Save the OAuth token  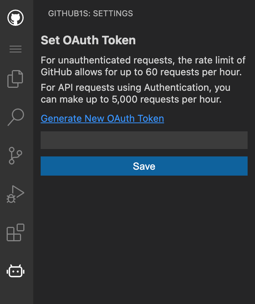click(144, 166)
